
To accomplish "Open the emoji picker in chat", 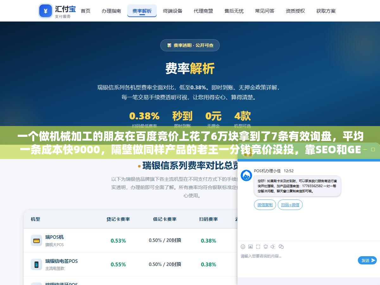I will 243,247.
